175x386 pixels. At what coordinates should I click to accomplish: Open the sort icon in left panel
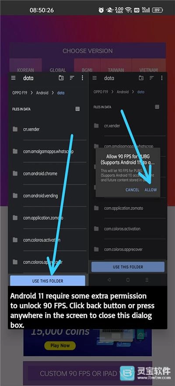click(x=72, y=78)
